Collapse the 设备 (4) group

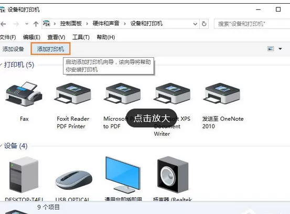point(1,146)
